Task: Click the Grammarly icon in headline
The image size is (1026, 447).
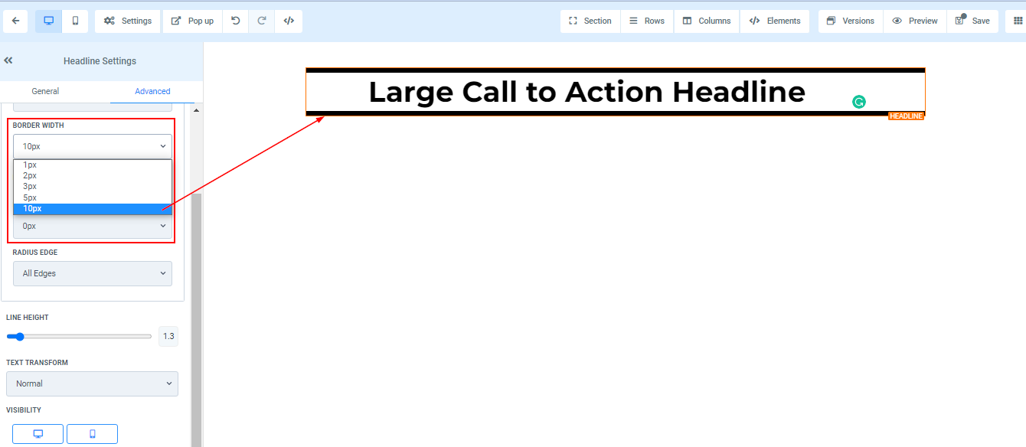Action: coord(859,102)
